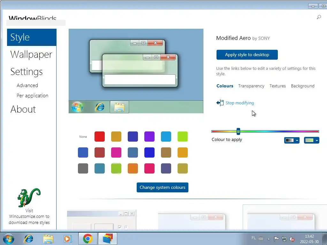Viewport: 327px width, 245px height.
Task: Open the Start menu orb
Action: [x=9, y=239]
